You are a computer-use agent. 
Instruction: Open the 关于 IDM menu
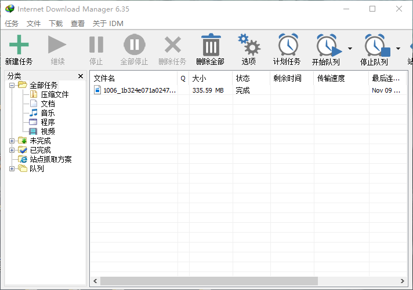pos(108,24)
